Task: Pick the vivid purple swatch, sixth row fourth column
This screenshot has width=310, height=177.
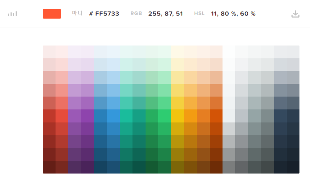Action: [x=87, y=116]
